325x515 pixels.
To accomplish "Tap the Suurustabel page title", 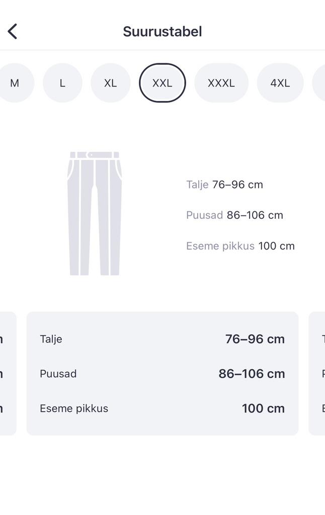I will [x=162, y=31].
